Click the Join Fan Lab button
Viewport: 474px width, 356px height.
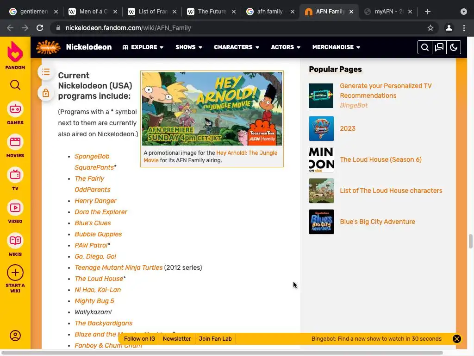coord(215,339)
